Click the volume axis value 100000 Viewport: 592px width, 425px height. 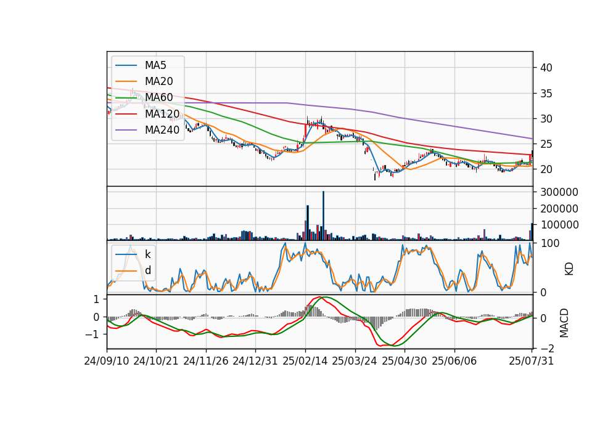click(559, 225)
